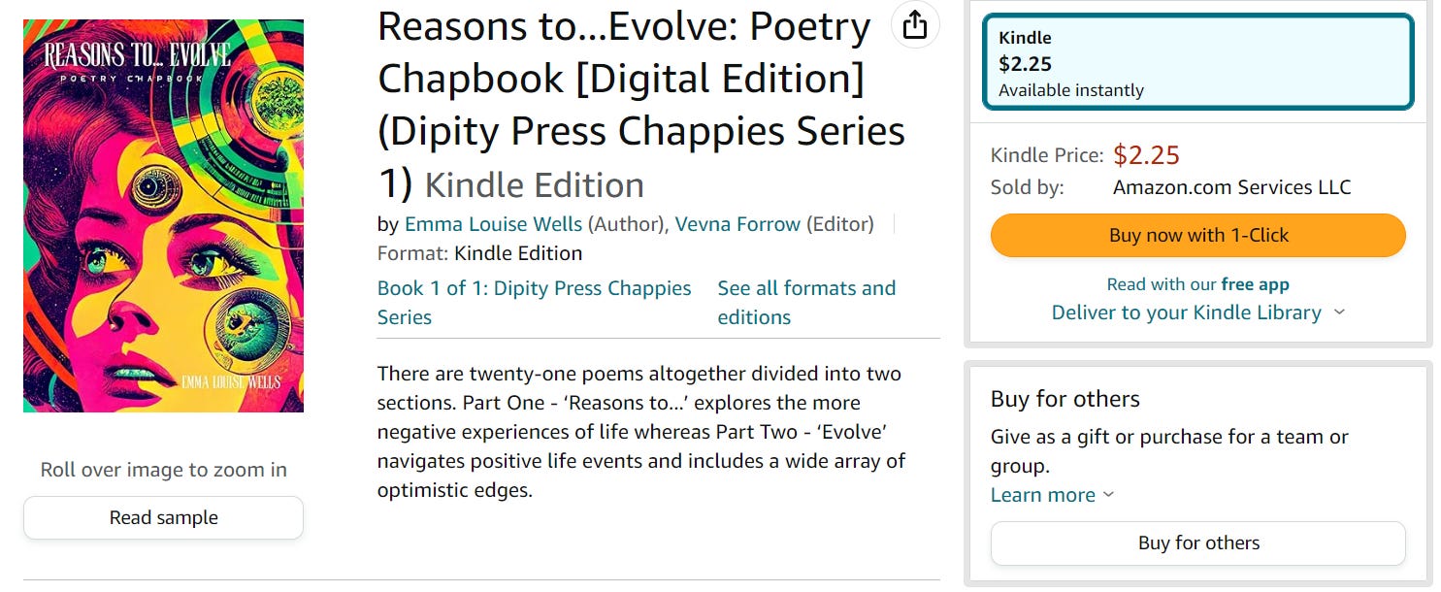The height and width of the screenshot is (592, 1441).
Task: Buy now with 1-Click
Action: pos(1198,235)
